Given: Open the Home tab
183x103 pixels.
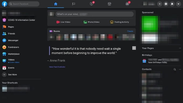Looking at the screenshot, I should click(56, 4).
